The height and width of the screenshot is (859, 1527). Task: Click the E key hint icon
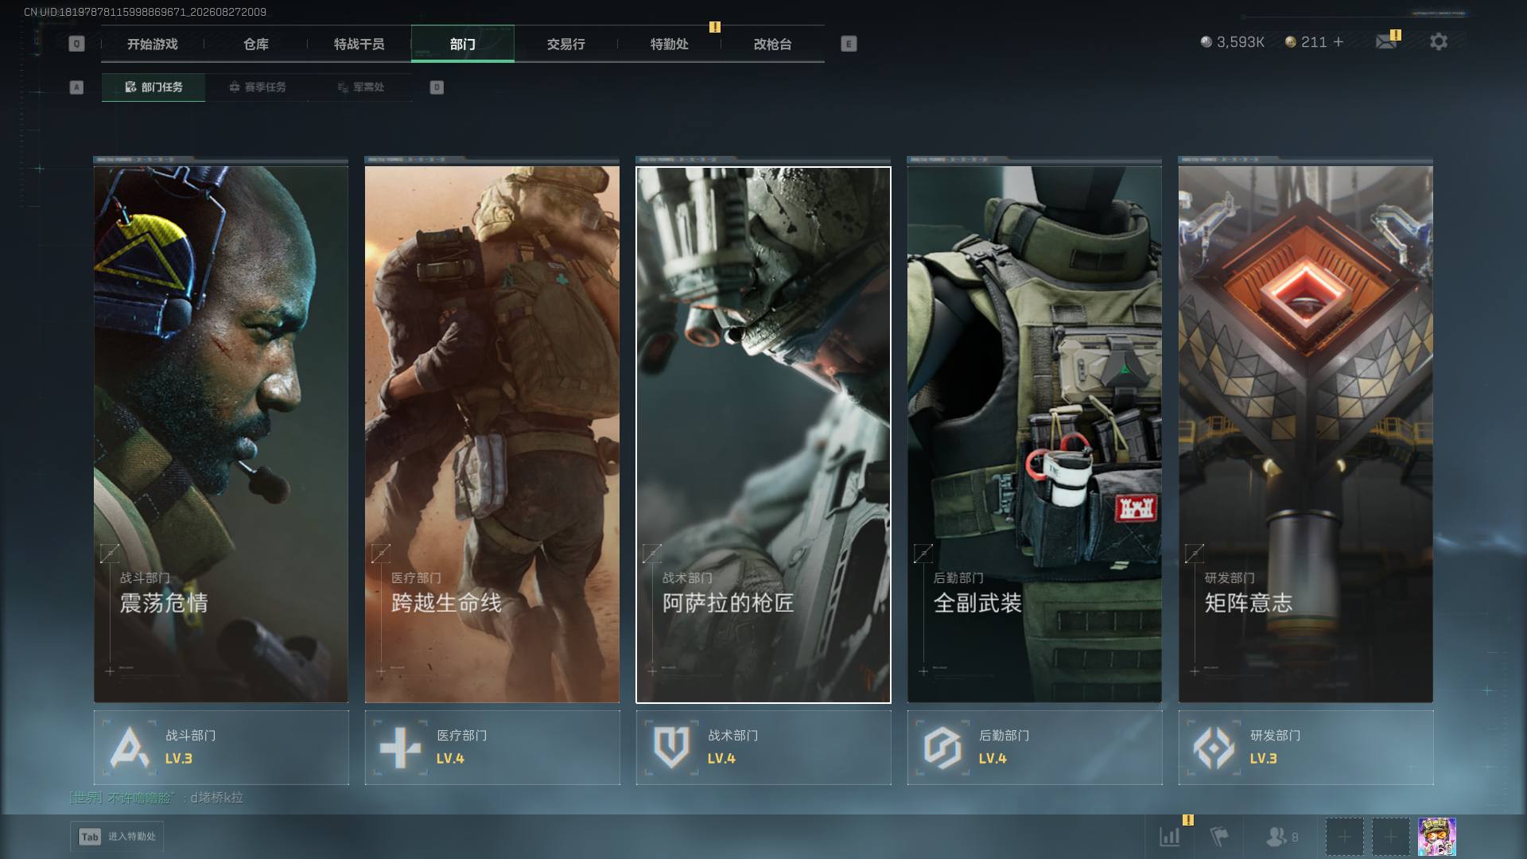click(849, 44)
